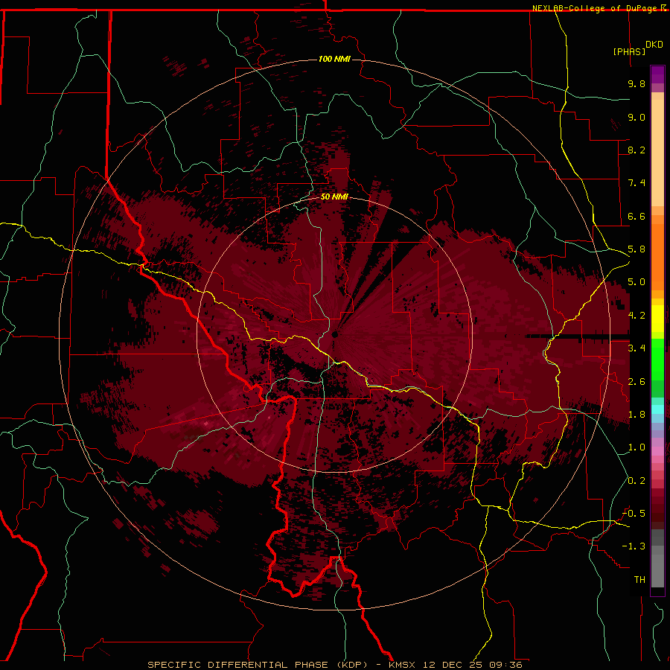The image size is (670, 670).
Task: Select the 9.8 value on the color scale
Action: (x=636, y=83)
